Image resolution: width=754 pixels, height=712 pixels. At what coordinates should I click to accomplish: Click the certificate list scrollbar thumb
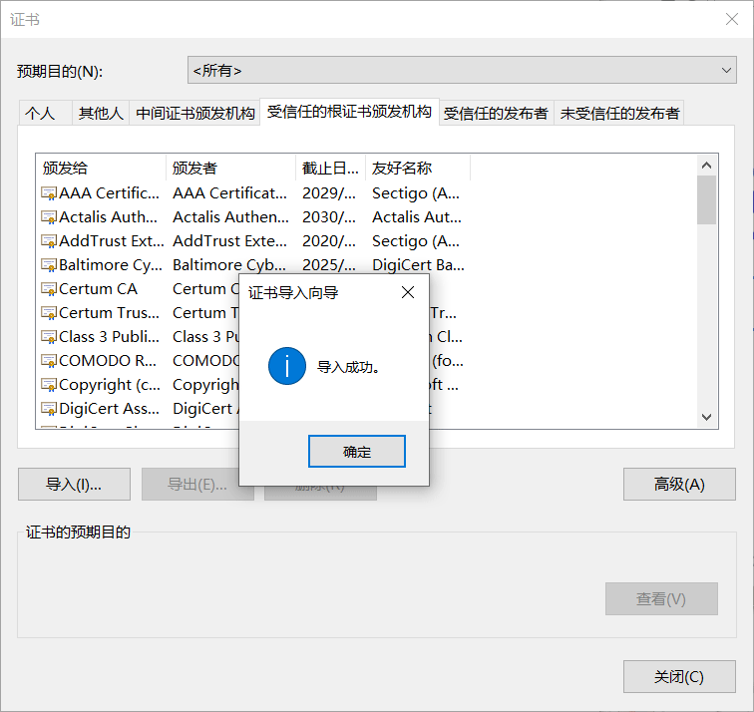point(706,200)
